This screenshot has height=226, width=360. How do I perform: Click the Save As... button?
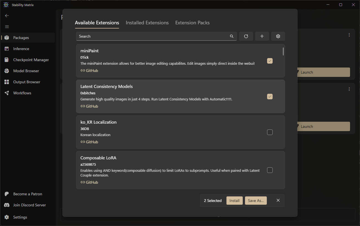(x=256, y=201)
